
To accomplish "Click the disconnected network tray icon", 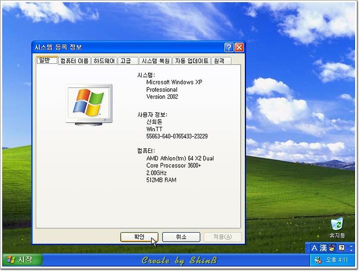I will [318, 260].
